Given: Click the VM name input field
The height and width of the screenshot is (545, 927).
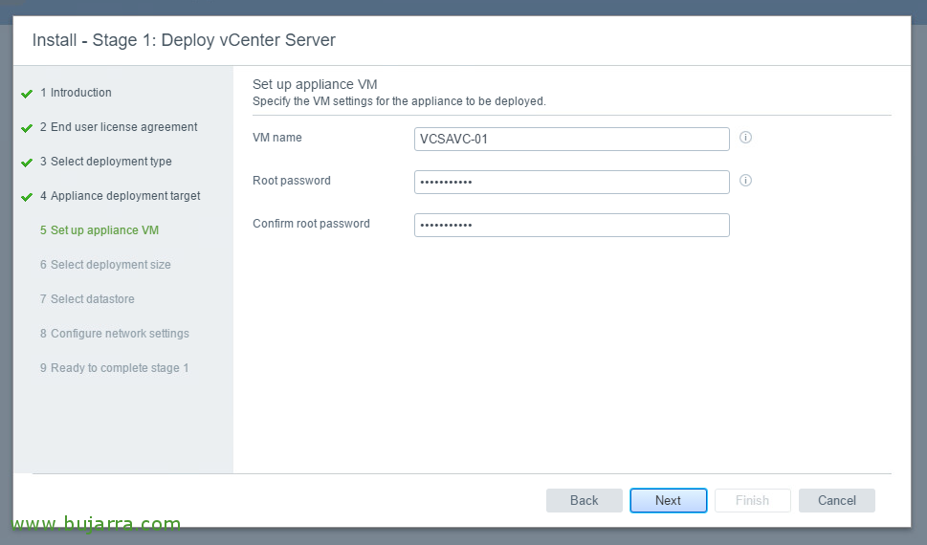Looking at the screenshot, I should [x=572, y=139].
